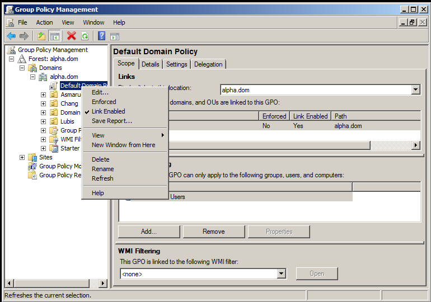Click the tree pane scroll left arrow
The height and width of the screenshot is (302, 431).
10,283
